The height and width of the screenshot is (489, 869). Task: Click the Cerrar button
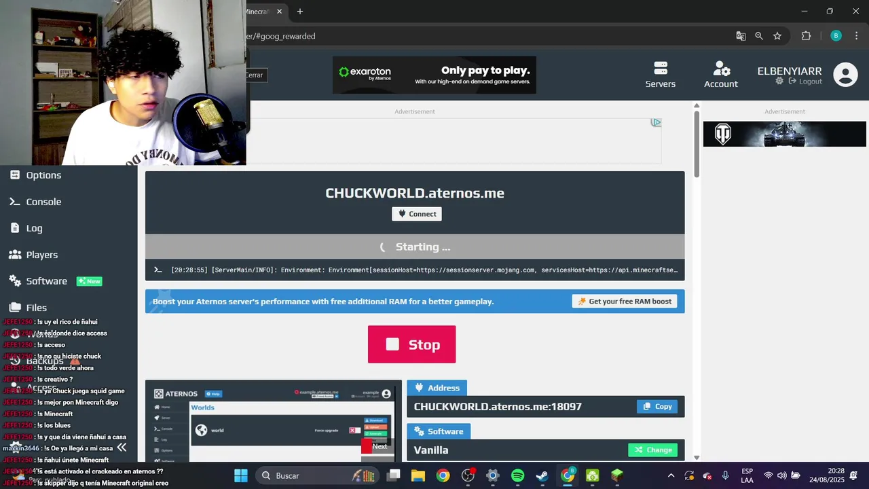(x=254, y=75)
